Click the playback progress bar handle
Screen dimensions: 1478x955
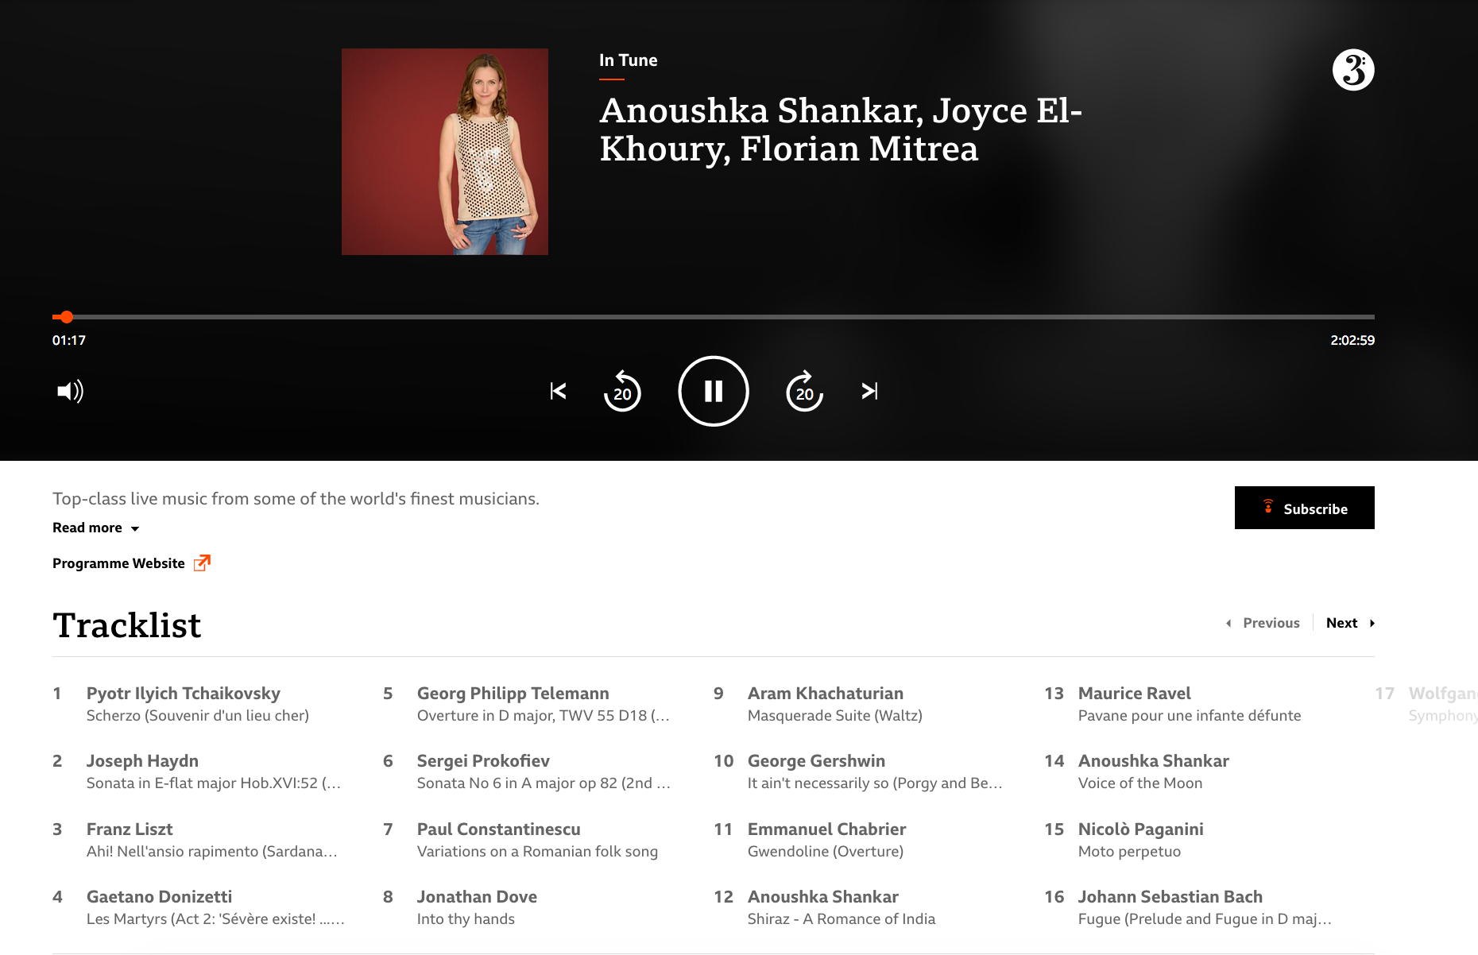coord(67,317)
